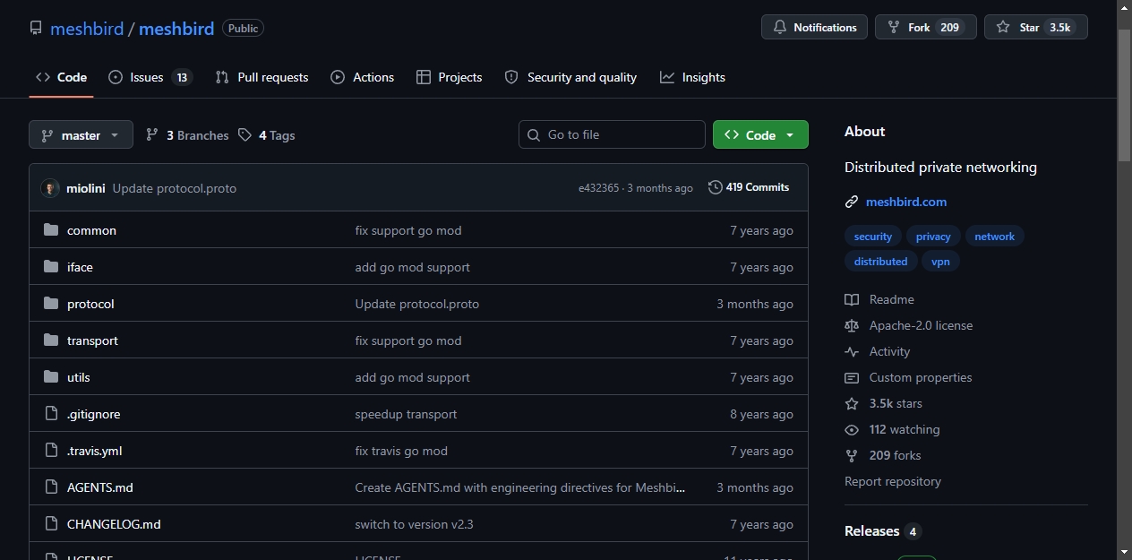Screen dimensions: 1132x560
Task: Open the AGENTS.md file name
Action: coord(100,487)
